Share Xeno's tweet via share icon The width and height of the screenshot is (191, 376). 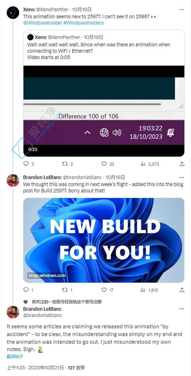[182, 164]
